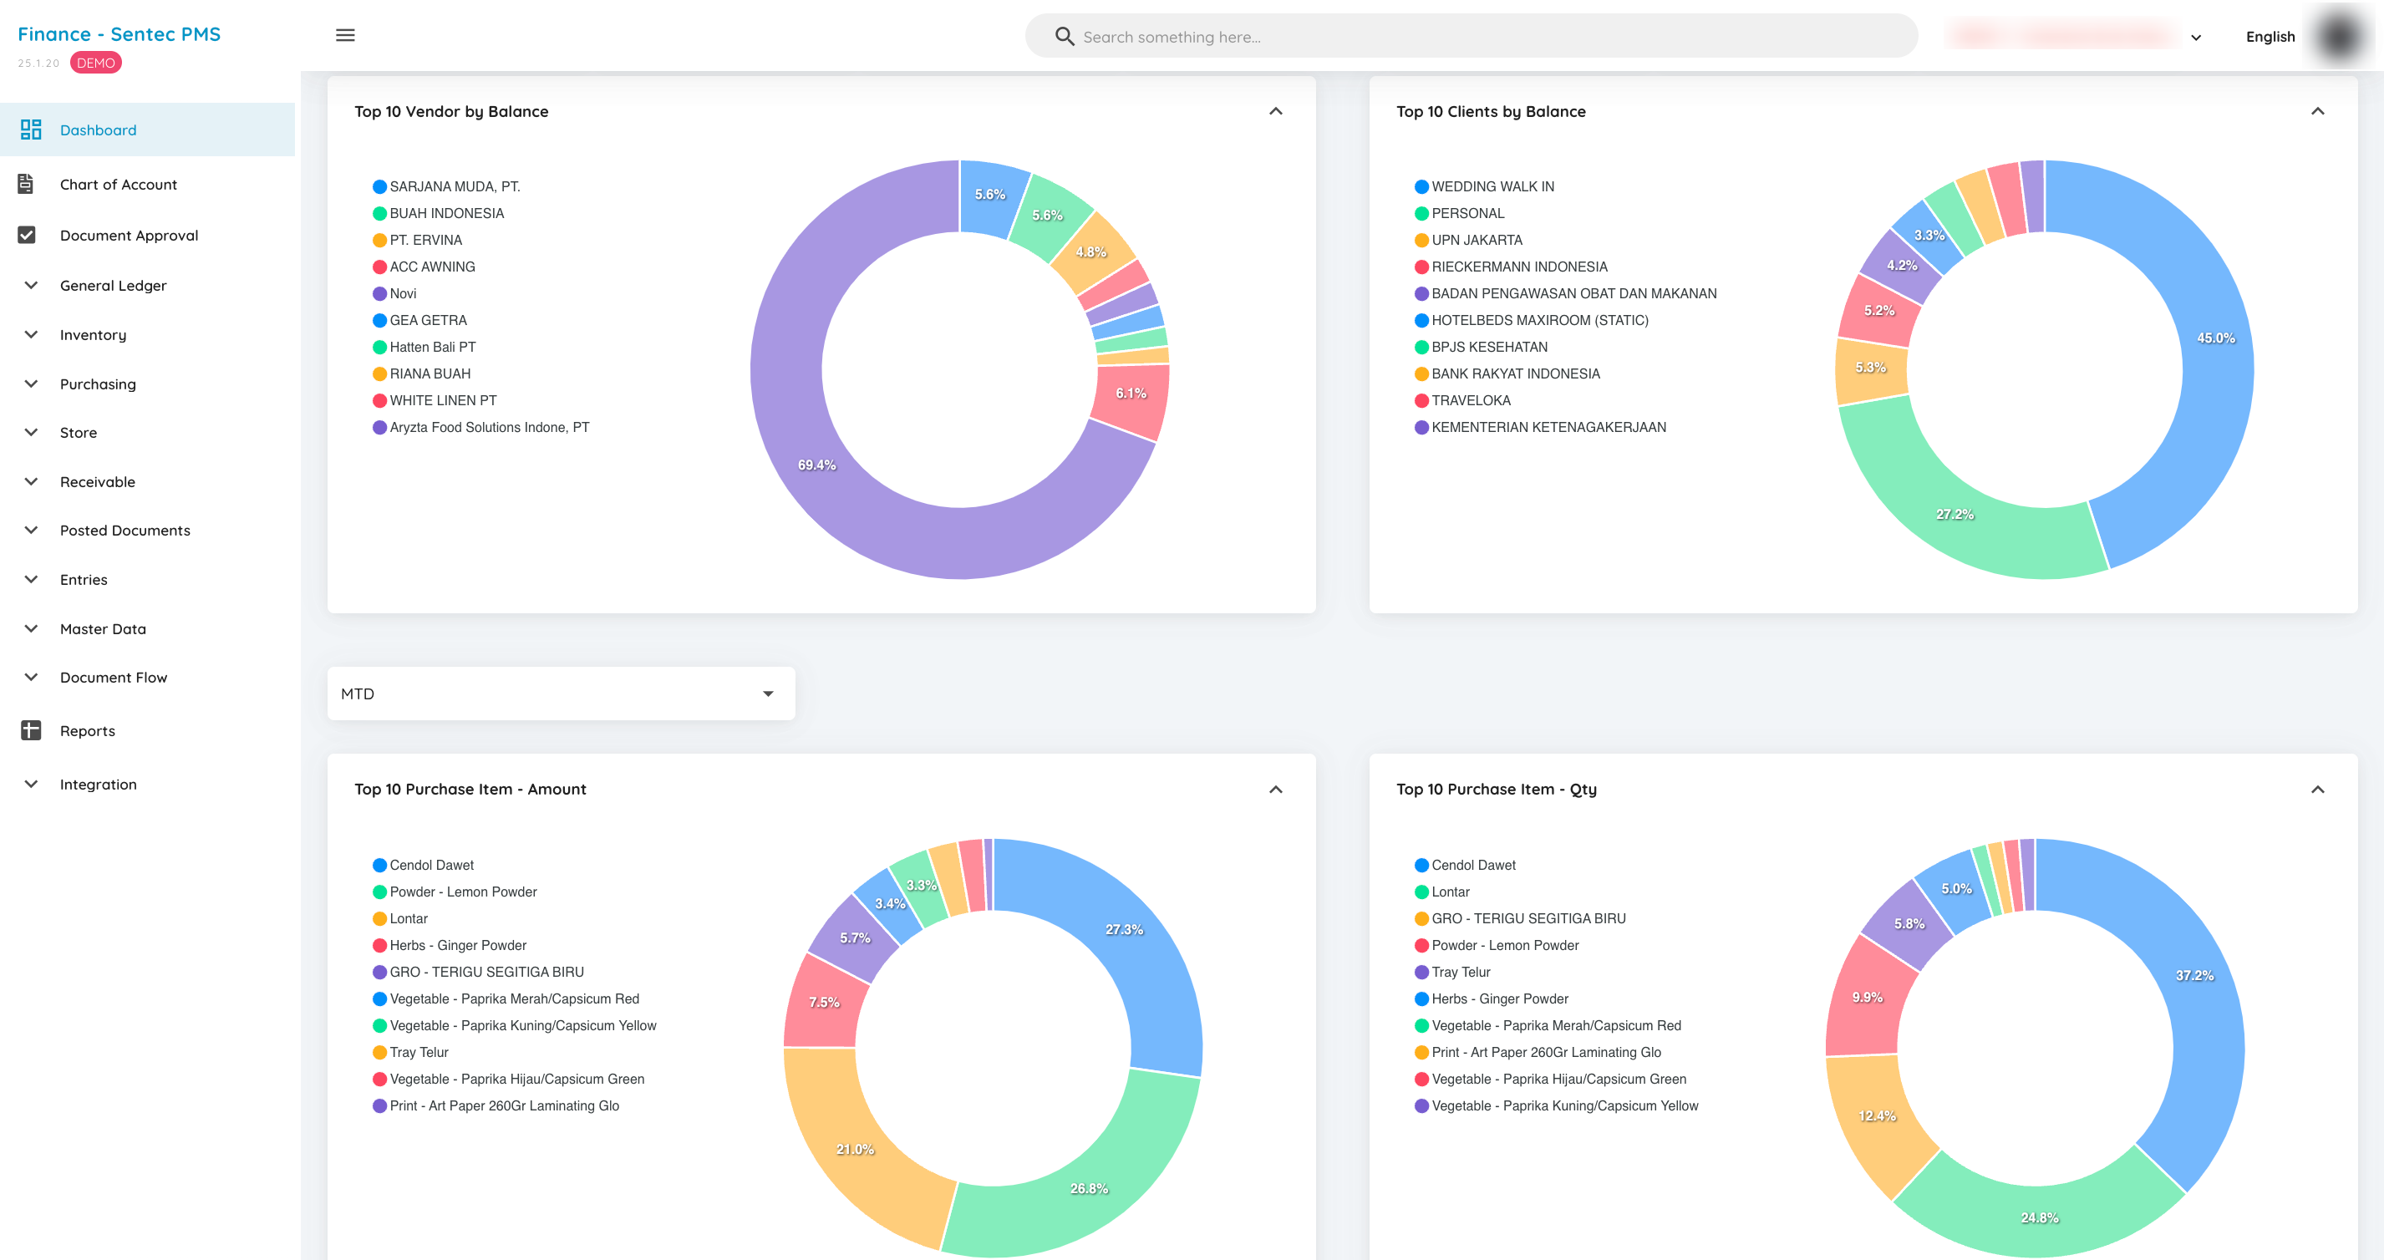Viewport: 2384px width, 1260px height.
Task: Click the 45.0% blue clients chart slice
Action: pyautogui.click(x=2215, y=338)
